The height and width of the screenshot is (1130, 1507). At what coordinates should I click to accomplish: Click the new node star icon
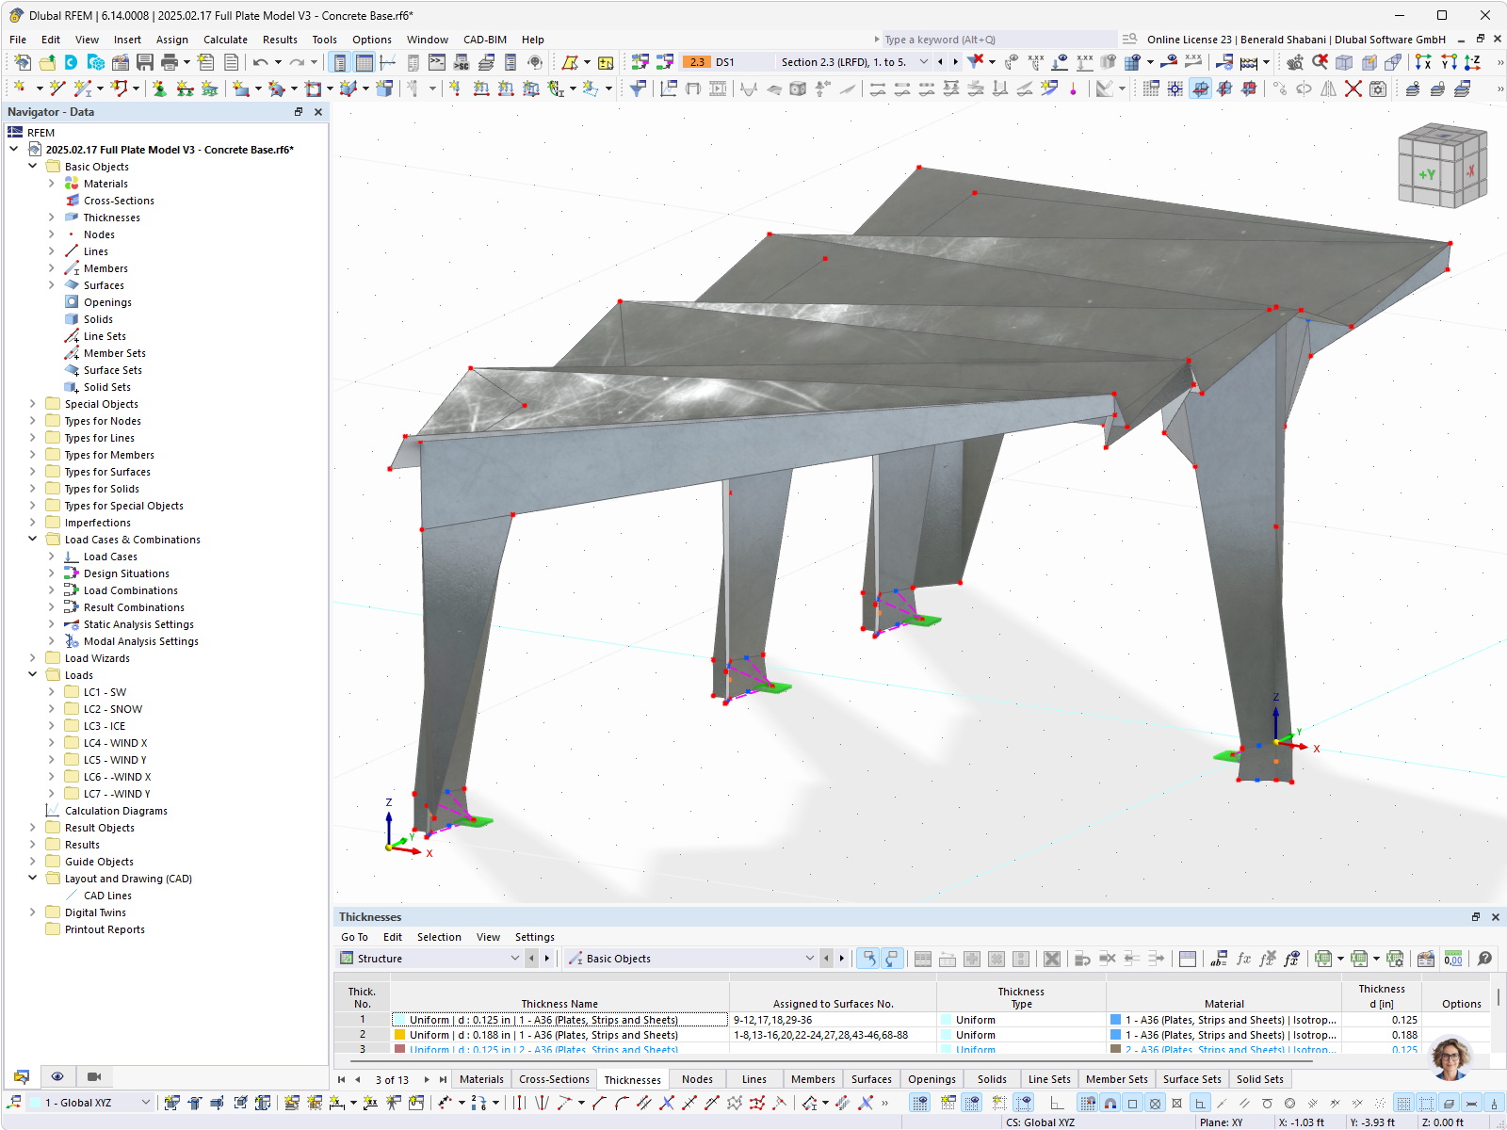(19, 89)
